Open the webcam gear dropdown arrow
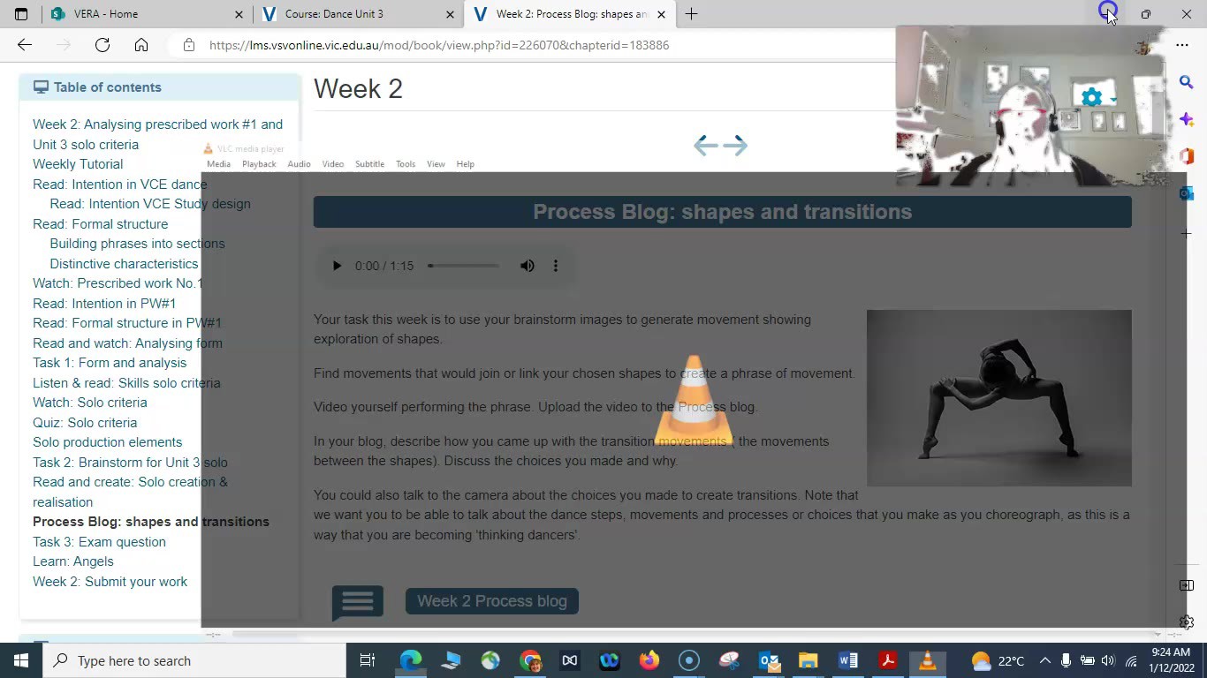Image resolution: width=1207 pixels, height=678 pixels. (x=1112, y=97)
